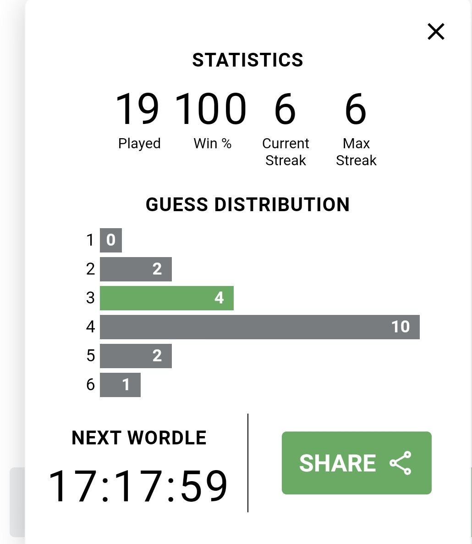The width and height of the screenshot is (472, 544).
Task: Click the Win % value 100
Action: coord(211,109)
